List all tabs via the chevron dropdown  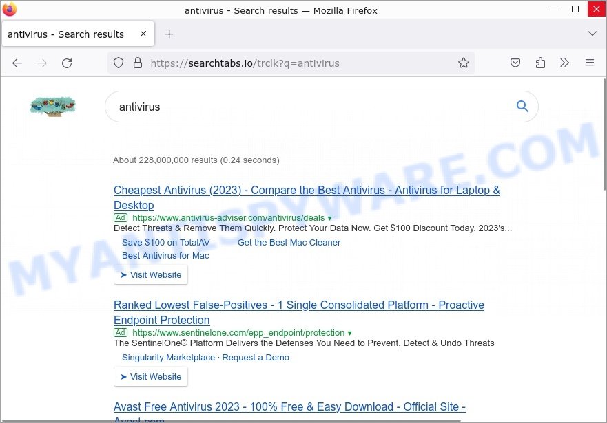tap(593, 34)
